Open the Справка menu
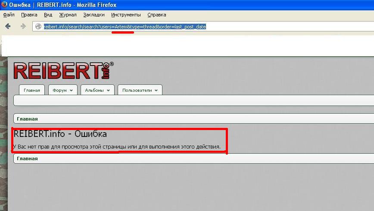This screenshot has height=211, width=374. click(157, 15)
